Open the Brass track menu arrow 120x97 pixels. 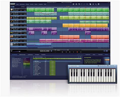[26, 20]
